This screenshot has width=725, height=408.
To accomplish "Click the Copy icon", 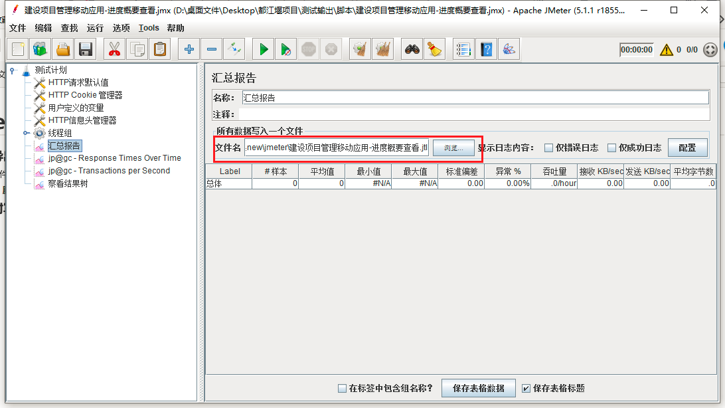I will point(137,49).
